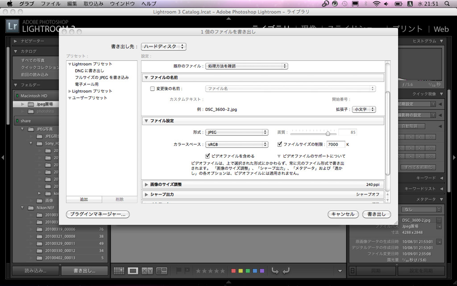Open Spotlight search in menu bar
This screenshot has width=457, height=286.
447,4
